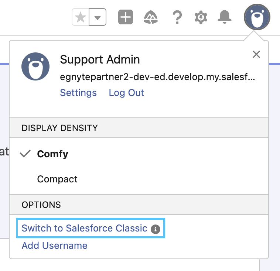Open the favorites list dropdown arrow
Image resolution: width=280 pixels, height=271 pixels.
(x=98, y=17)
